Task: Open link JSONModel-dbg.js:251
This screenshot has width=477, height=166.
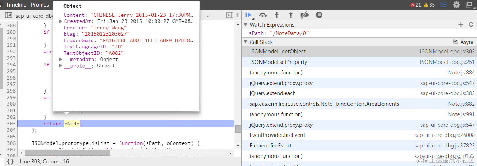Action: pos(447,62)
